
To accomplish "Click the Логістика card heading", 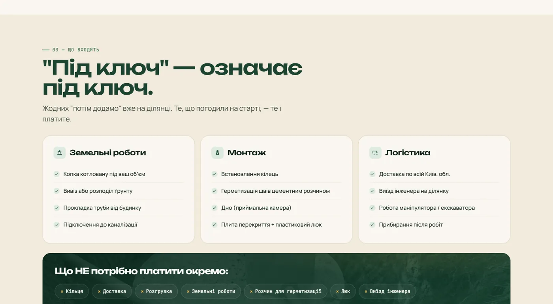I will point(408,153).
